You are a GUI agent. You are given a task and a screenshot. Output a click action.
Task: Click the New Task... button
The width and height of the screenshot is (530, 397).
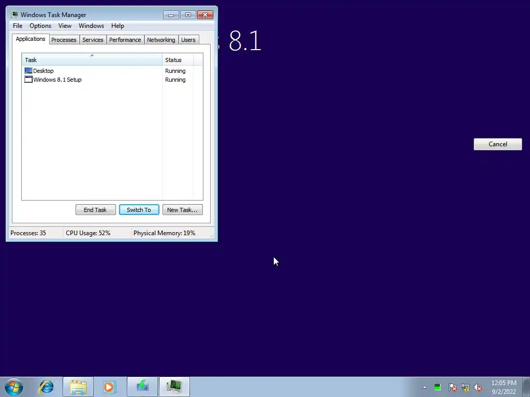click(x=183, y=210)
